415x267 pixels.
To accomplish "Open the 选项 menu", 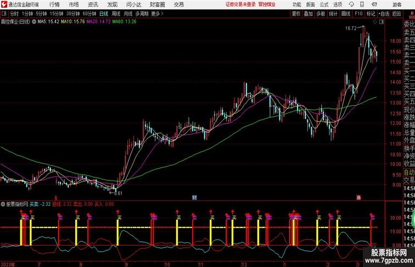I will click(x=338, y=4).
